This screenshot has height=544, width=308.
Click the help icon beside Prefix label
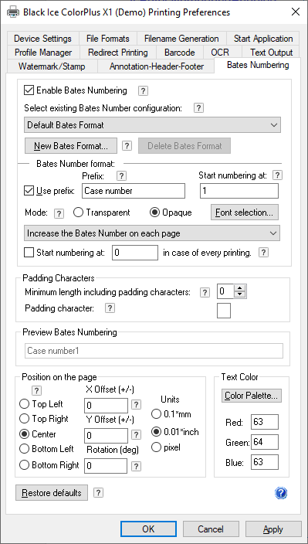[x=121, y=176]
